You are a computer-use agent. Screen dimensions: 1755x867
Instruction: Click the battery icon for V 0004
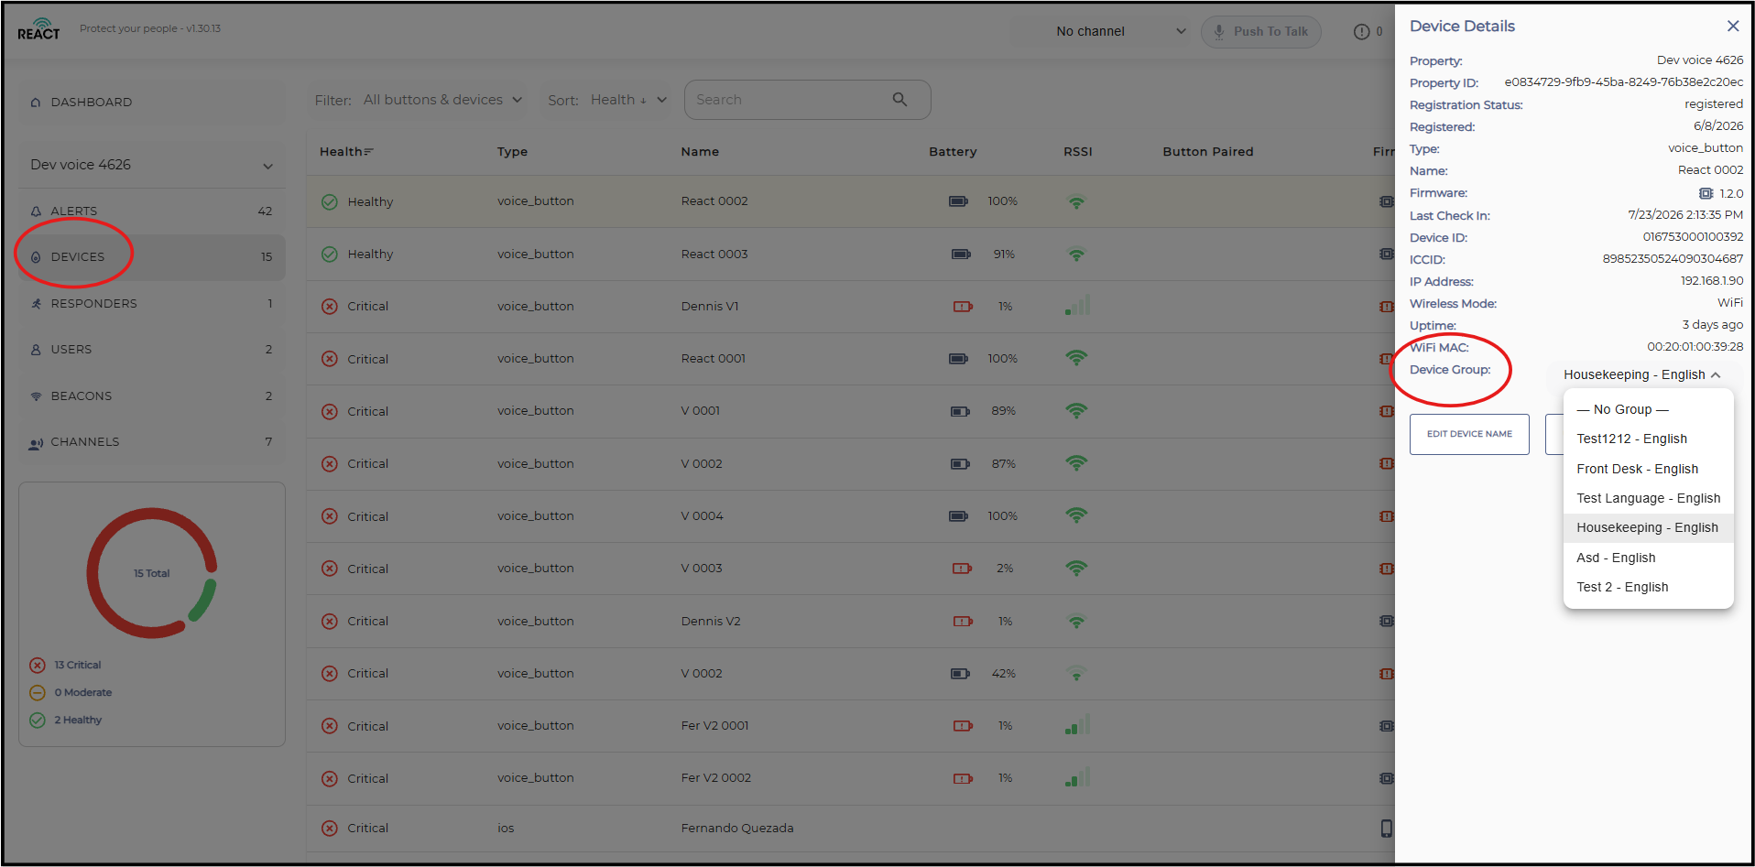coord(958,516)
